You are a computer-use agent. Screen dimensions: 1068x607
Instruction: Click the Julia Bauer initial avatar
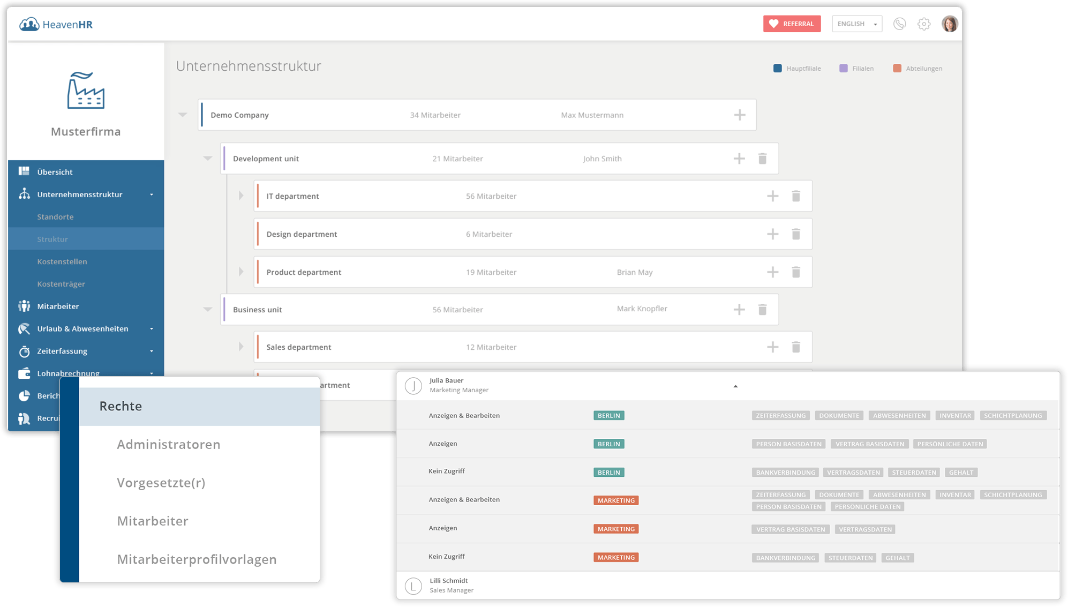[x=413, y=386]
